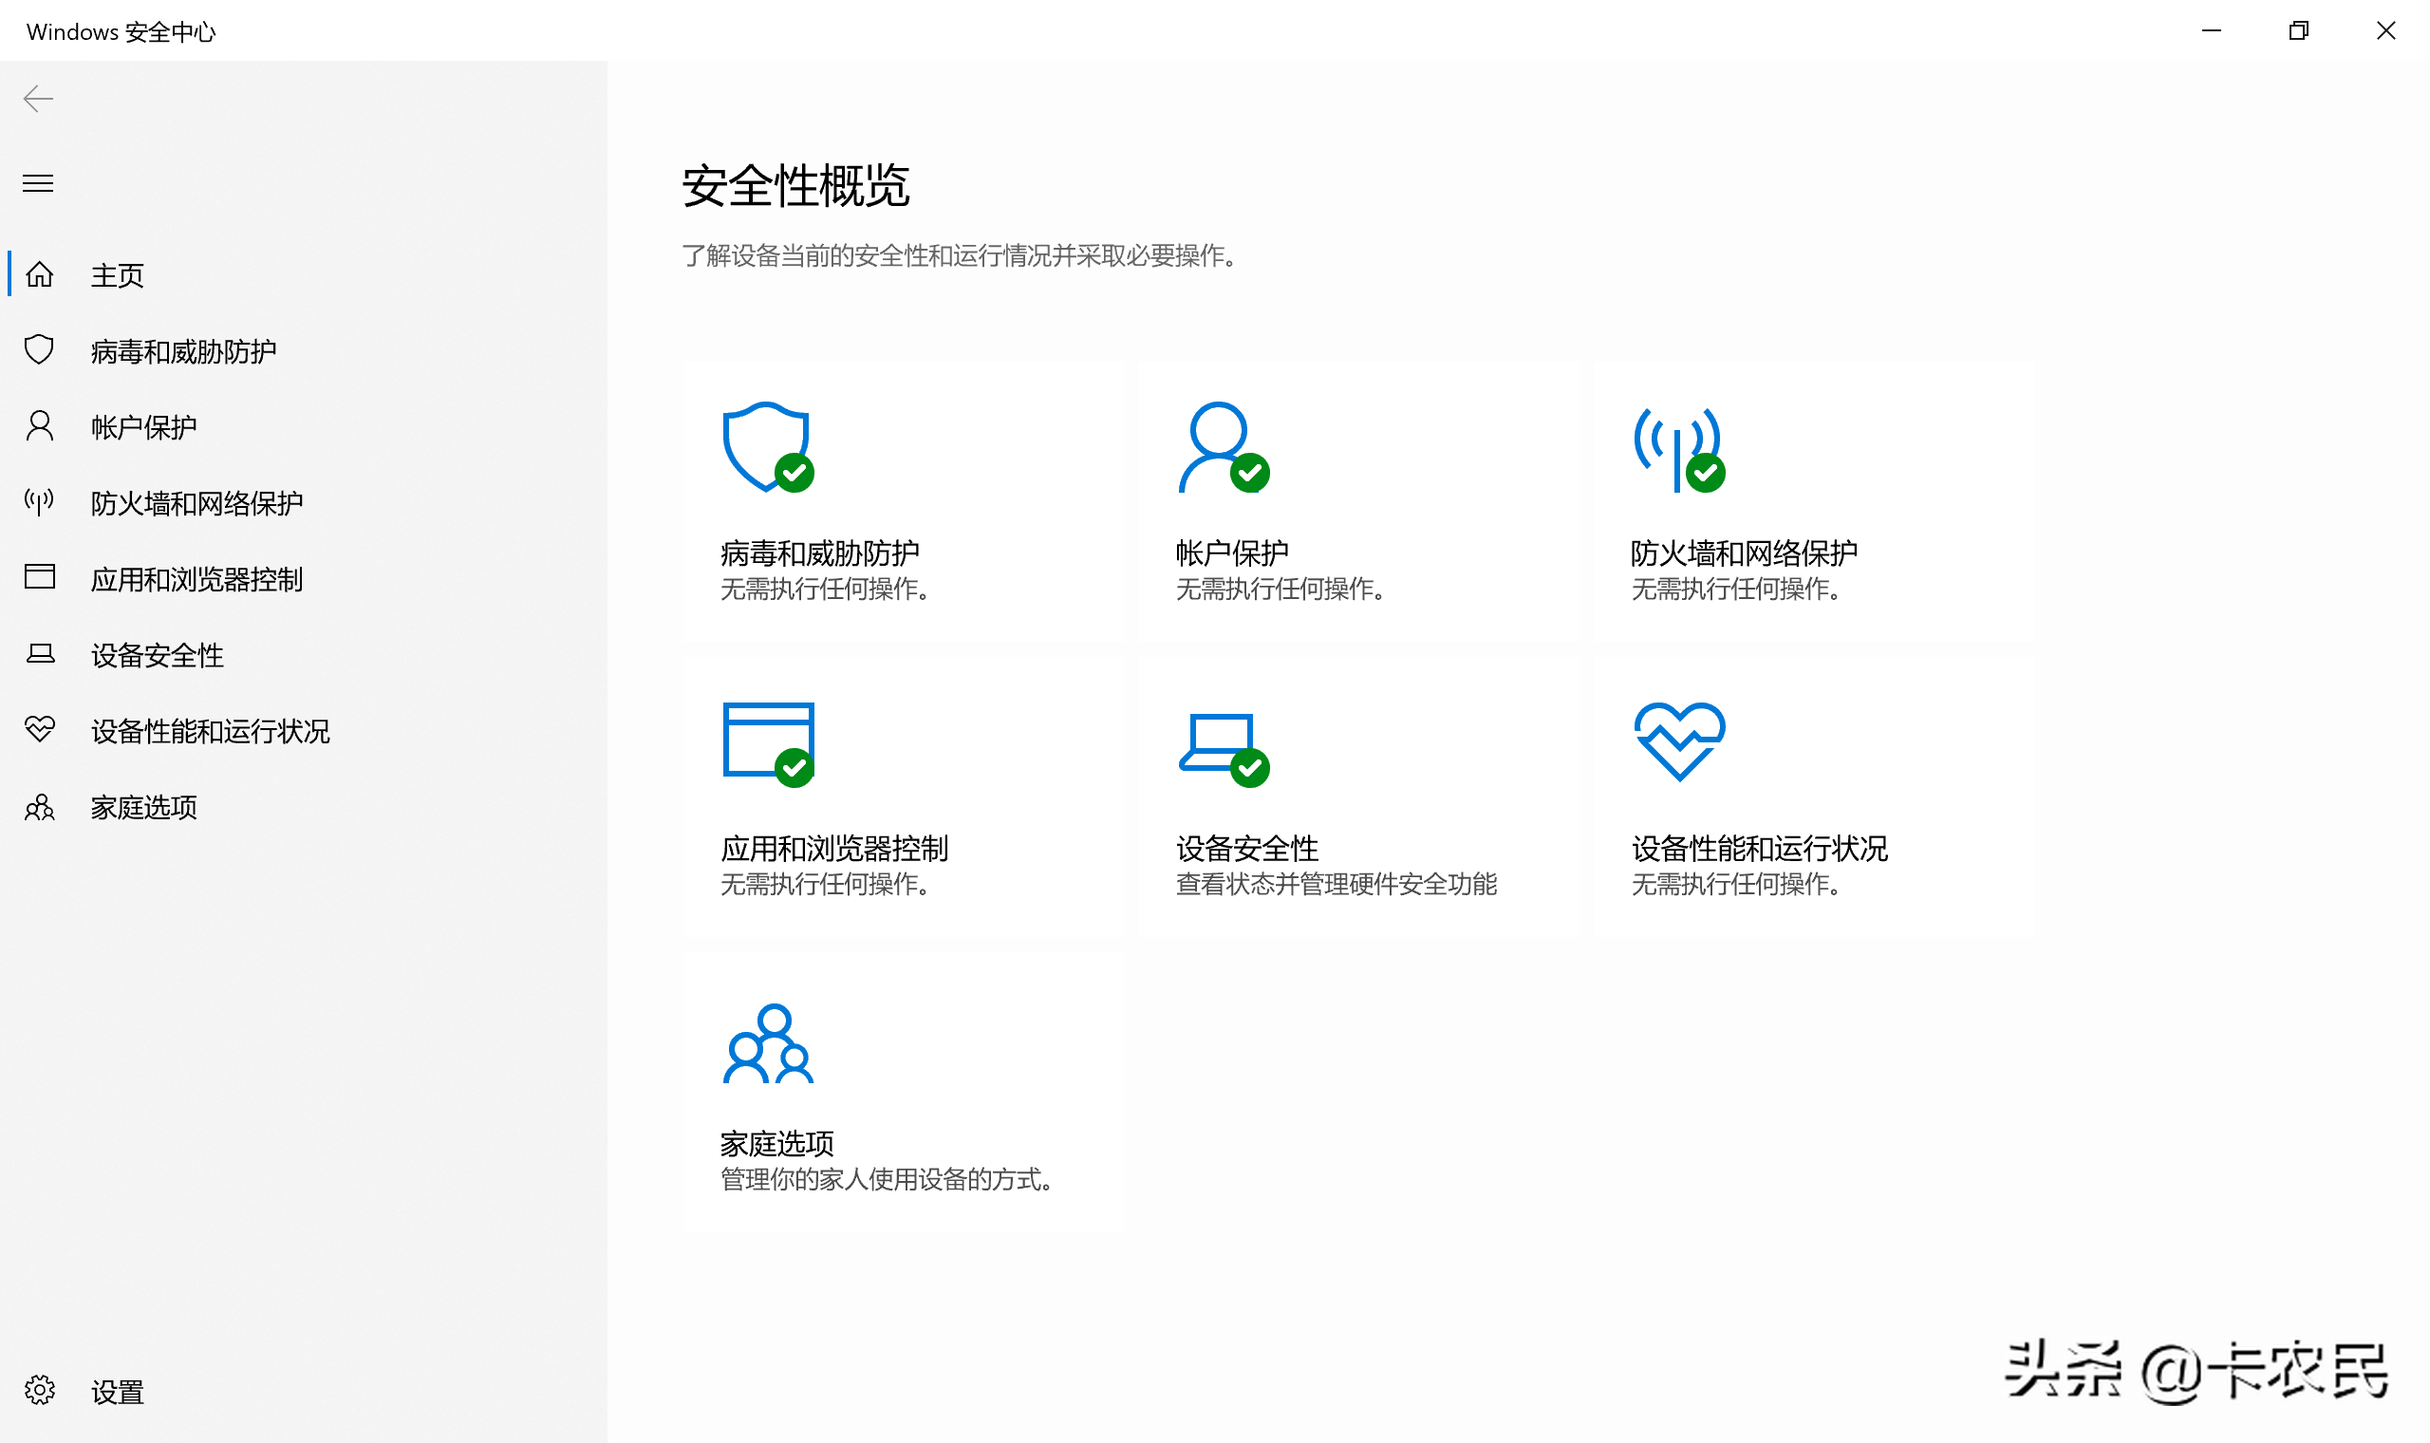Open the large firewall antenna icon
The width and height of the screenshot is (2430, 1443).
[1679, 449]
